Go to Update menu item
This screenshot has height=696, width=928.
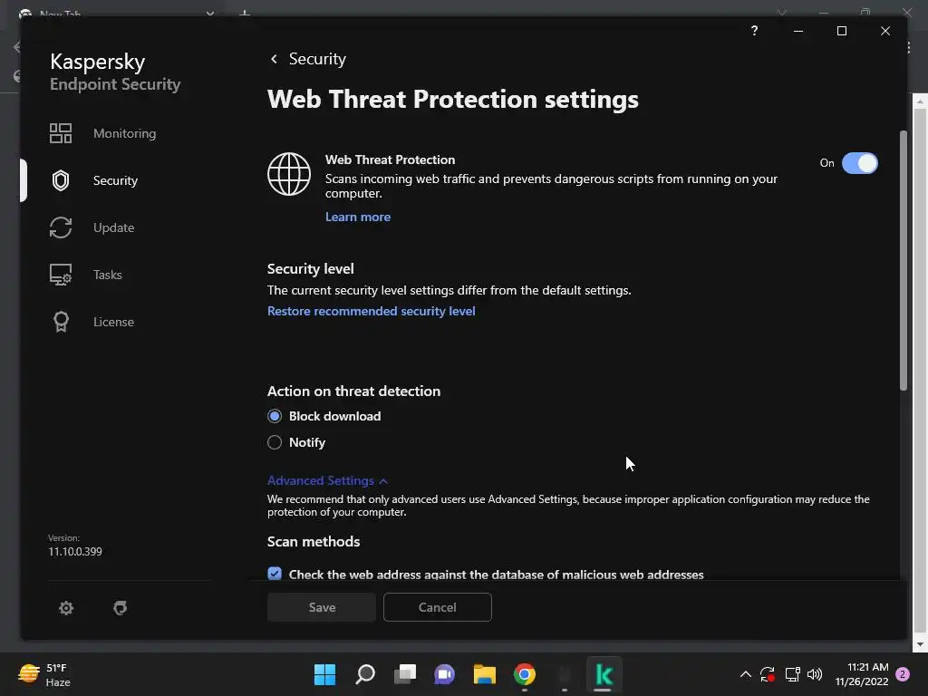click(x=113, y=227)
